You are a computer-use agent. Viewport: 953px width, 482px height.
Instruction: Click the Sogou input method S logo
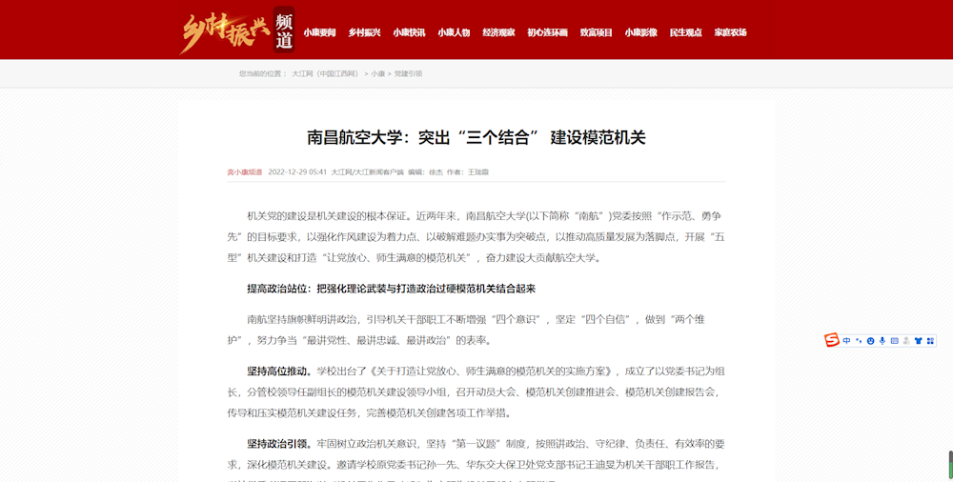[832, 340]
